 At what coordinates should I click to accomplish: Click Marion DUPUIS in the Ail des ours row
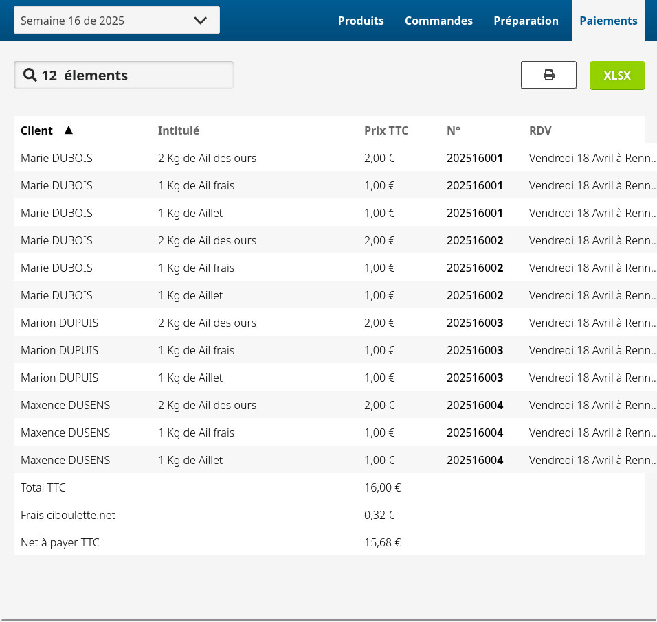60,323
